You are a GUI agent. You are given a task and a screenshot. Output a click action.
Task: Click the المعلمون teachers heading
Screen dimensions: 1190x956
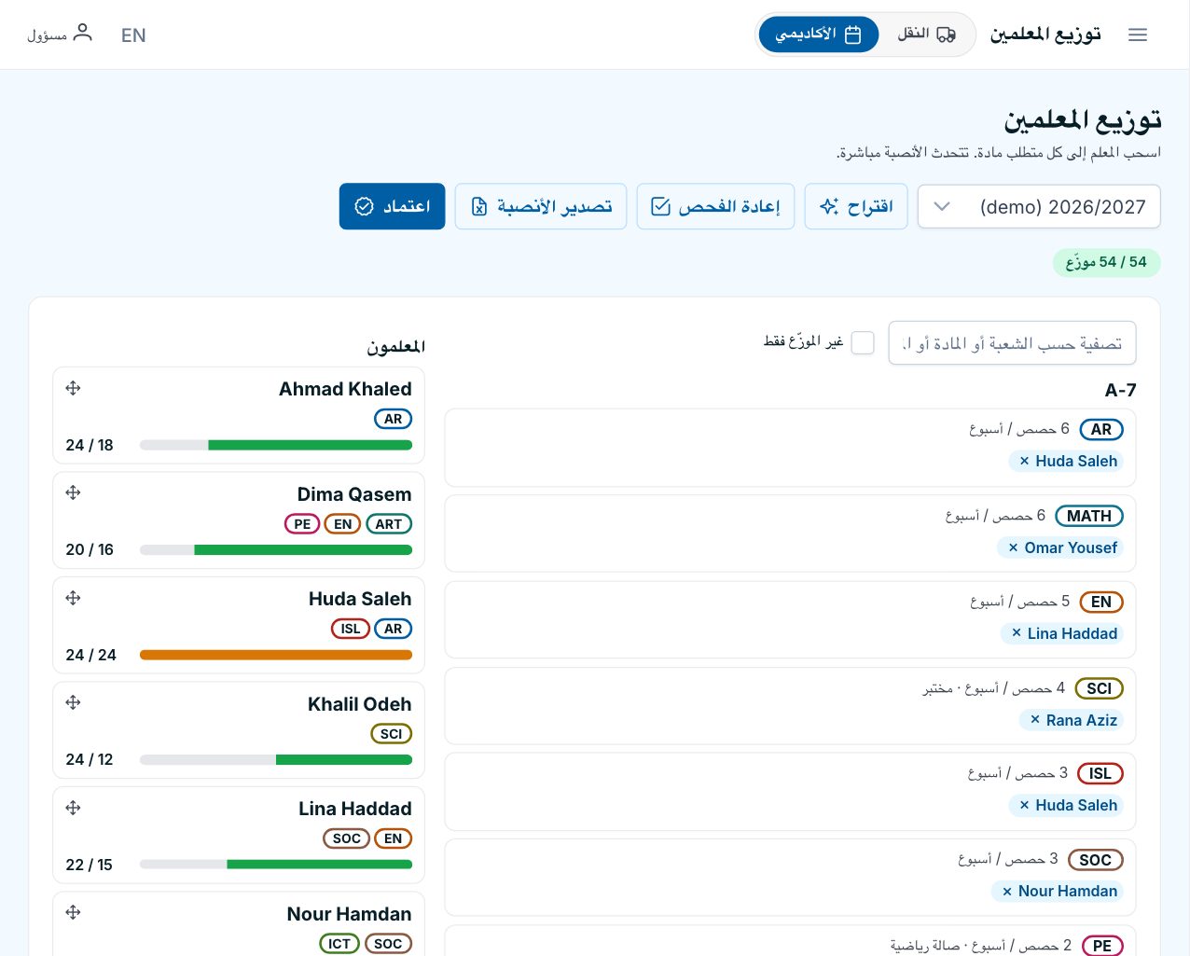point(396,346)
